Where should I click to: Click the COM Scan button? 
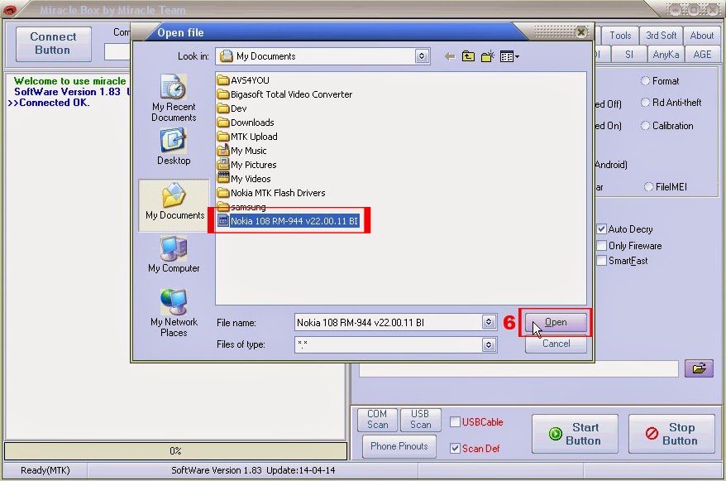coord(377,419)
